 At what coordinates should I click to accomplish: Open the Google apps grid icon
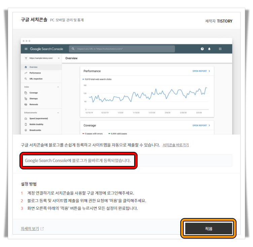[220, 49]
